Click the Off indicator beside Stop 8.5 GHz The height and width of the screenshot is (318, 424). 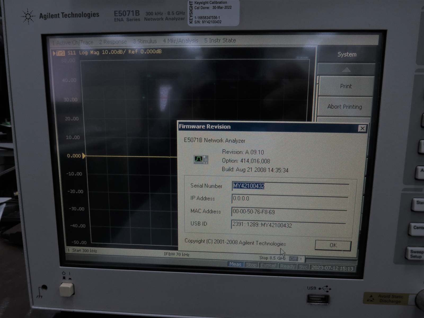[293, 259]
